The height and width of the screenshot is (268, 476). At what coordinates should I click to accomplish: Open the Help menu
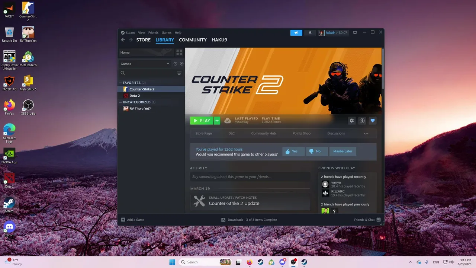tap(178, 33)
